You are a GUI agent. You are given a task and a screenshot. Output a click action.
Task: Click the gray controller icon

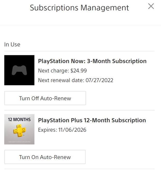click(x=19, y=70)
